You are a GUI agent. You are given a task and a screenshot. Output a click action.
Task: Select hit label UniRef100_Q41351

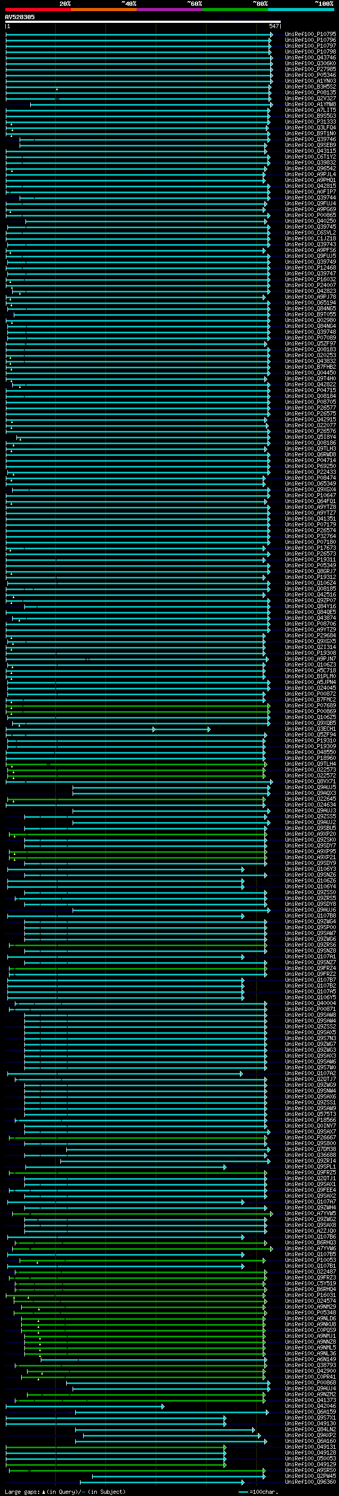click(310, 518)
